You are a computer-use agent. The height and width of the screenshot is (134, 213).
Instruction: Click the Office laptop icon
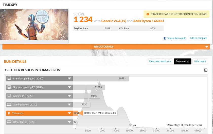click(x=9, y=122)
